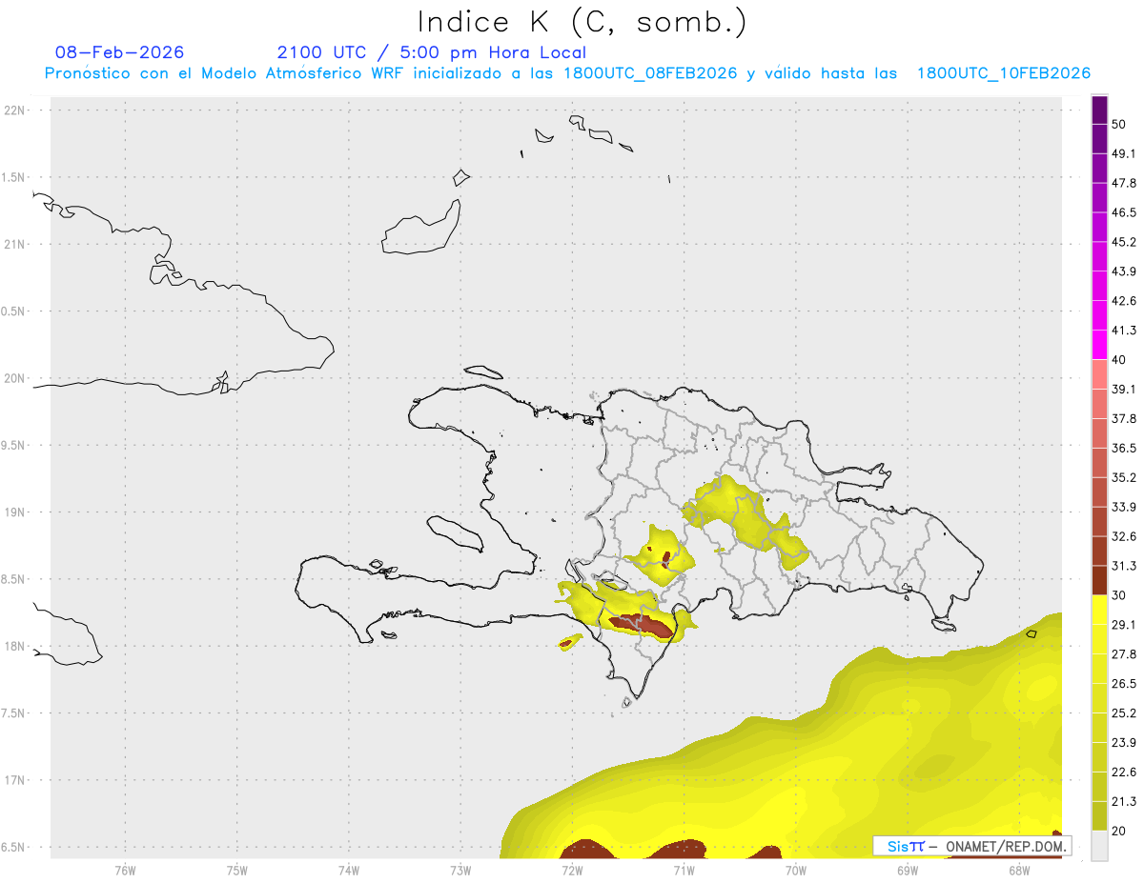This screenshot has width=1144, height=883.
Task: Click the color bar value 40
Action: [x=1119, y=360]
